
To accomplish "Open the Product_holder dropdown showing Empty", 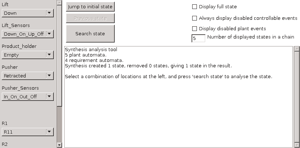I will (28, 55).
